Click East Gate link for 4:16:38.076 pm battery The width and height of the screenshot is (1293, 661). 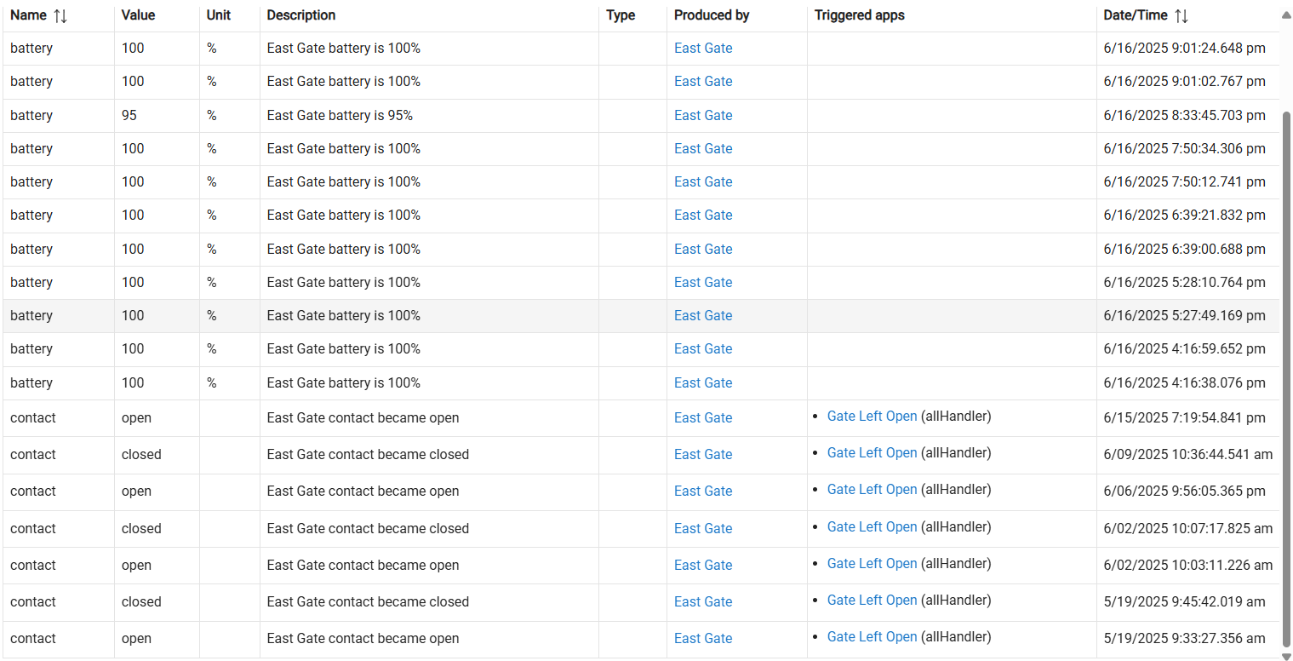(703, 382)
